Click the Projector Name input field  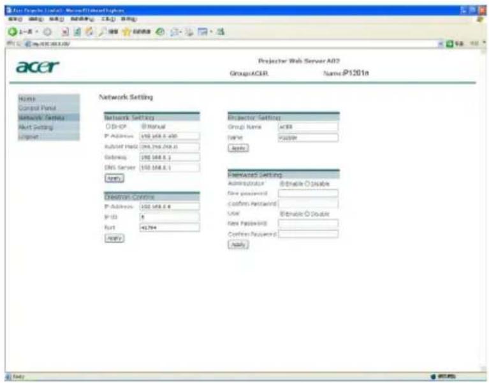pyautogui.click(x=308, y=138)
